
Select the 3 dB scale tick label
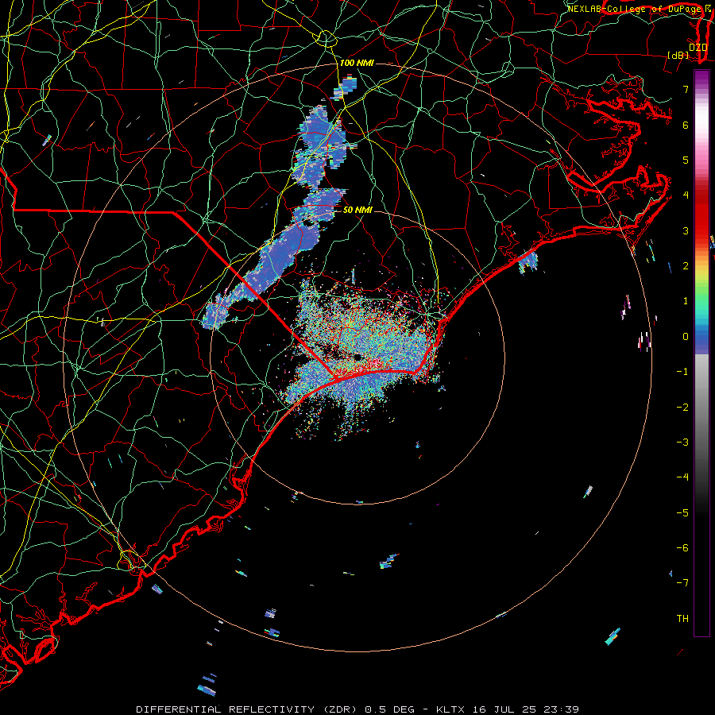click(686, 230)
